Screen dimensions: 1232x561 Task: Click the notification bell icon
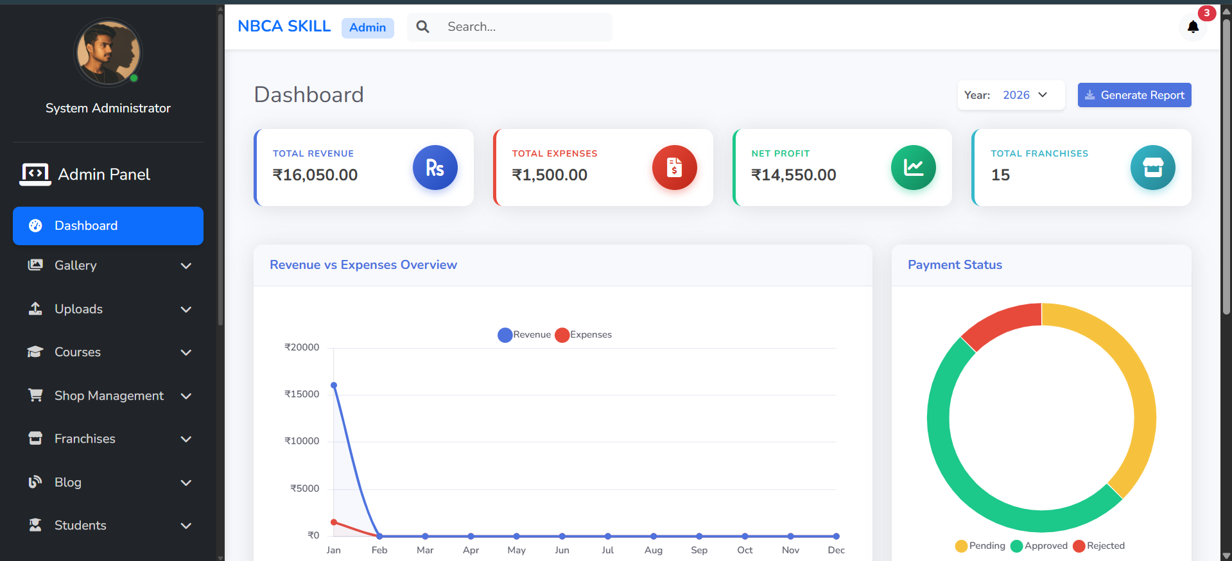1193,27
